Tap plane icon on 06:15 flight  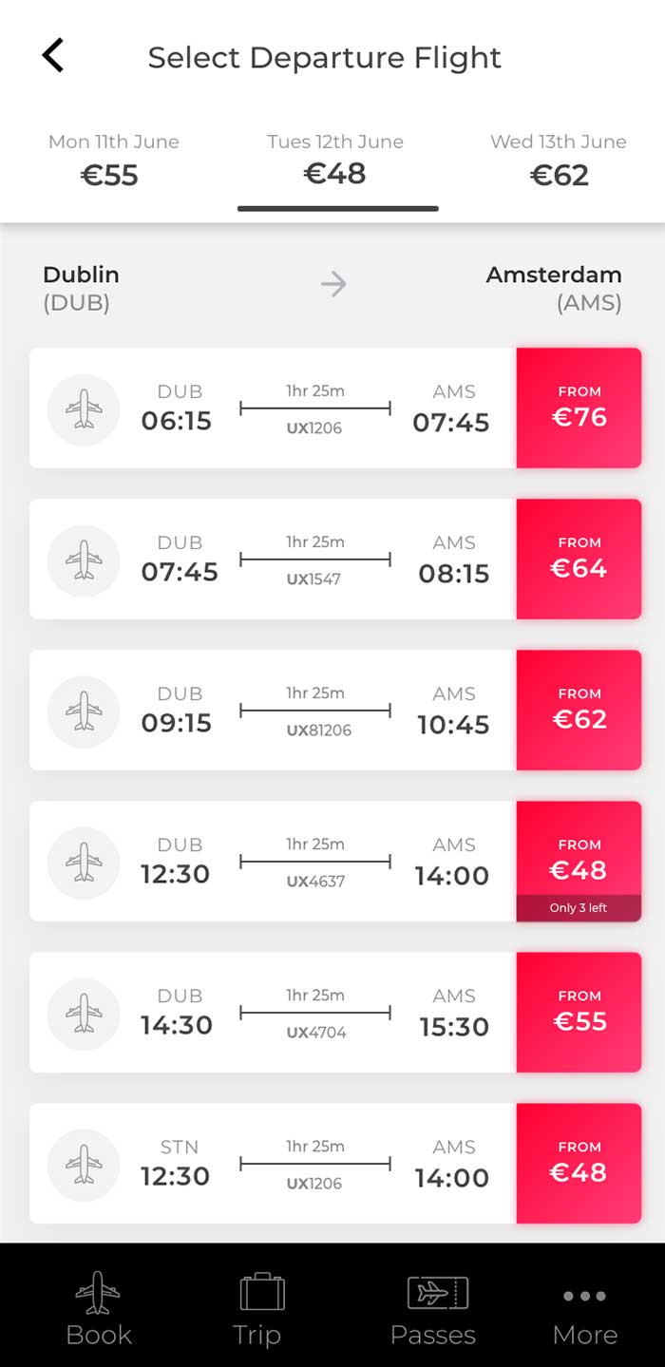coord(84,409)
